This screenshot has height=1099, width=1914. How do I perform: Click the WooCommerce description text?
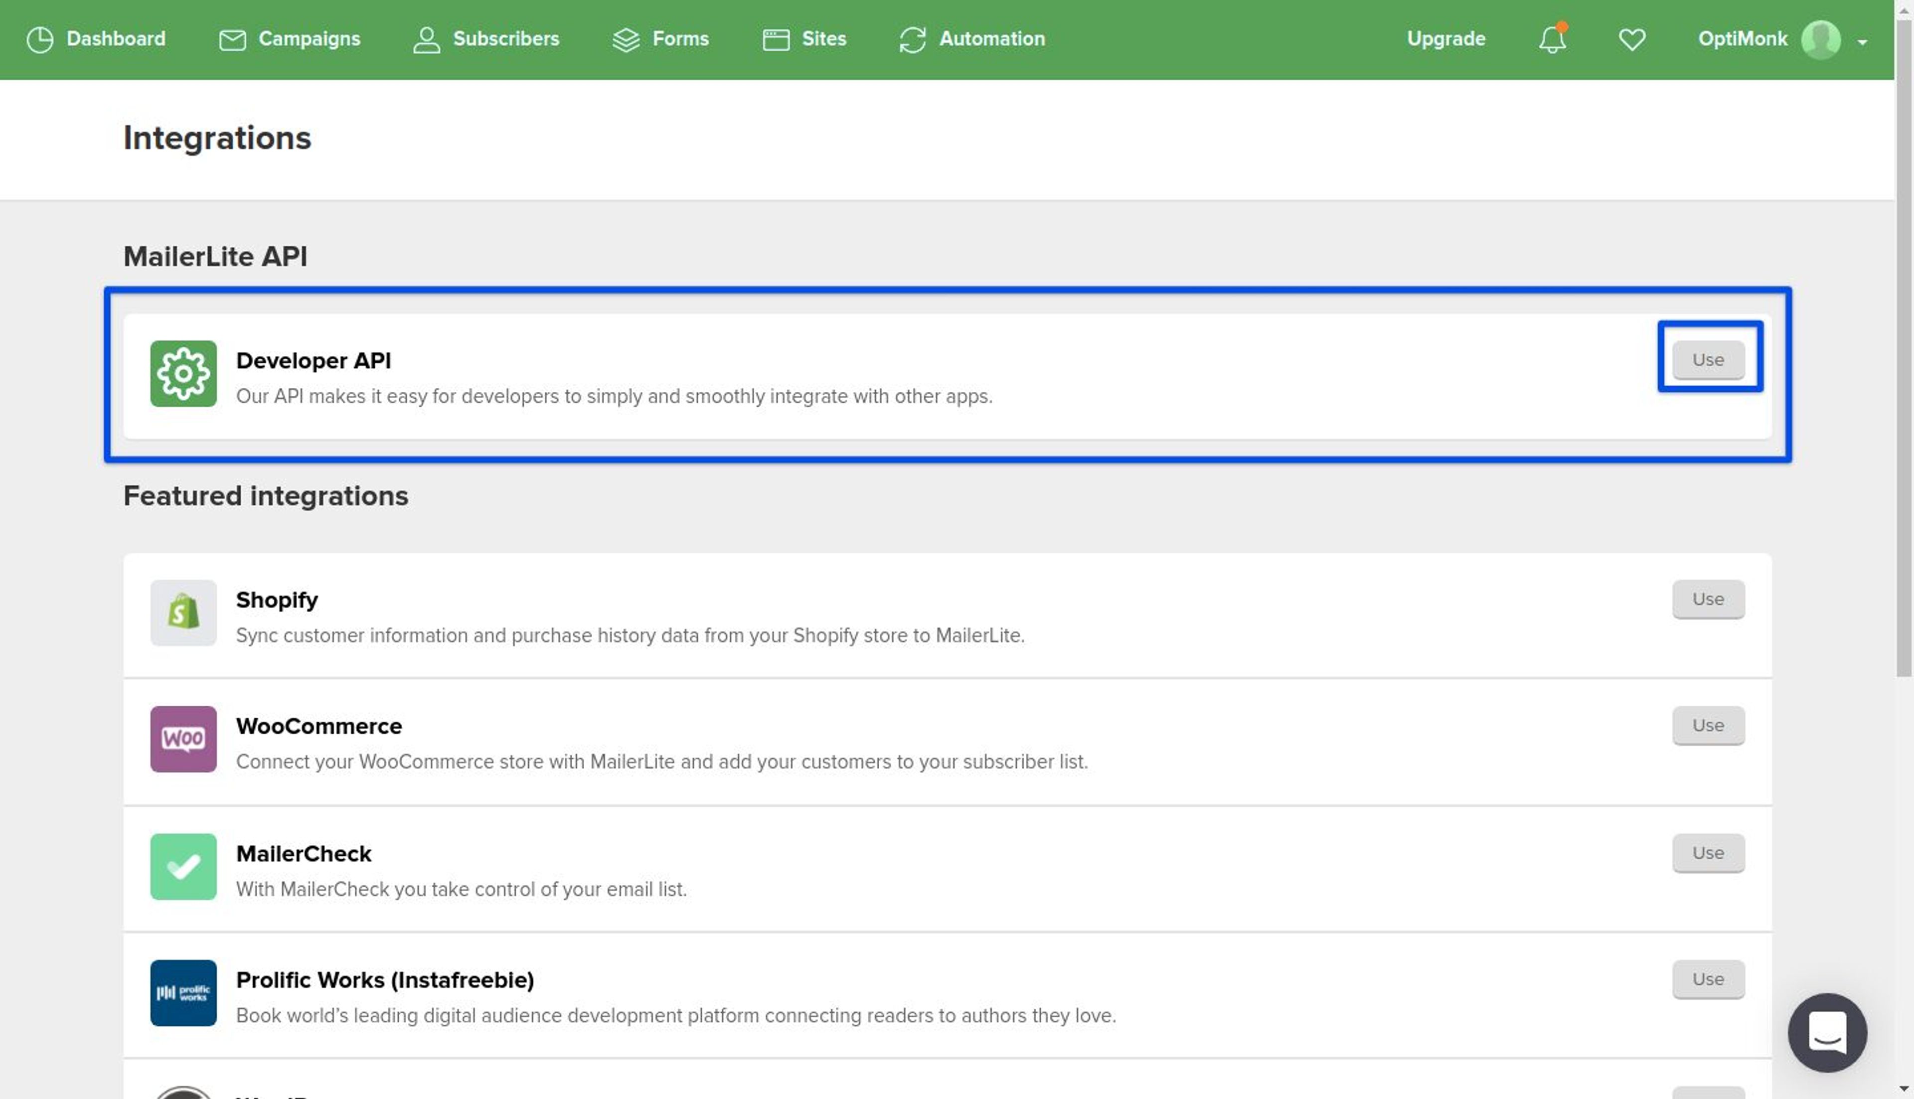coord(662,762)
